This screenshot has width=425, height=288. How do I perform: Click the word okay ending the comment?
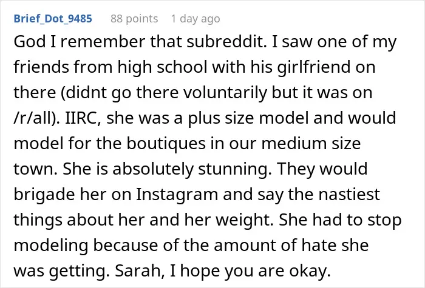point(310,271)
